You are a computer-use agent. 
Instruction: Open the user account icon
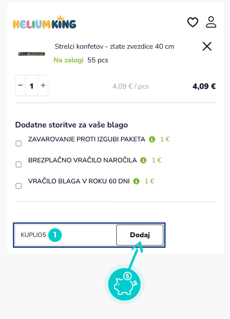tap(211, 22)
